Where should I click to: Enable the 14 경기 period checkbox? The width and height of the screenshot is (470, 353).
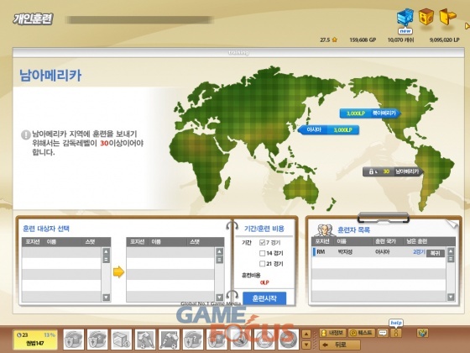tap(262, 253)
